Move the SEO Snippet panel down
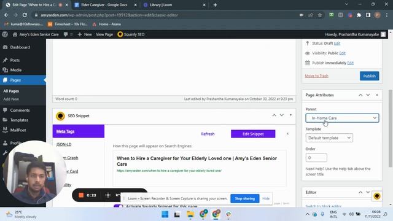Viewport: 393px width, 221px height. tap(282, 115)
